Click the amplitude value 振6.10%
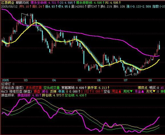Viewport: 165px width, 135px height. (x=119, y=7)
